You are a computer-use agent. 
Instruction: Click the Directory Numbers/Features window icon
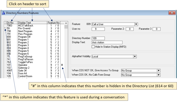click(4, 13)
